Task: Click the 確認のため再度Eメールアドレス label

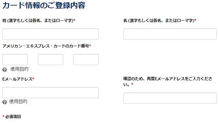Action: (x=168, y=82)
